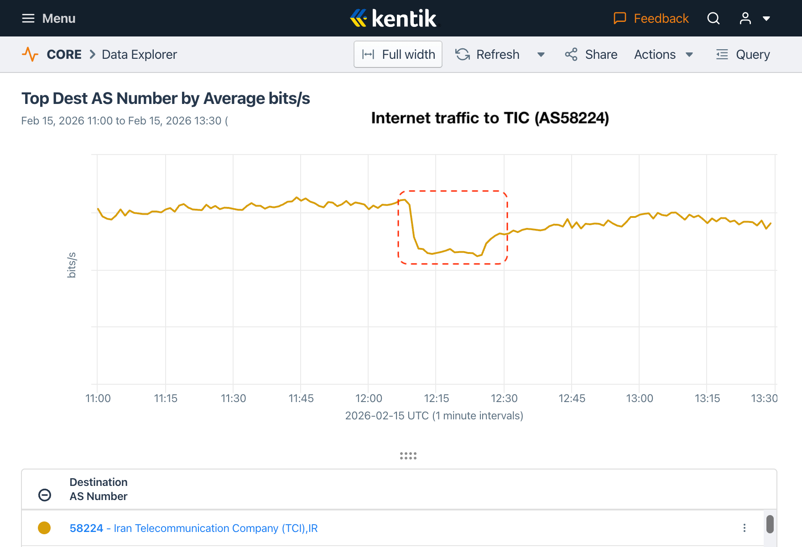Click the user profile icon
This screenshot has height=547, width=802.
[745, 18]
